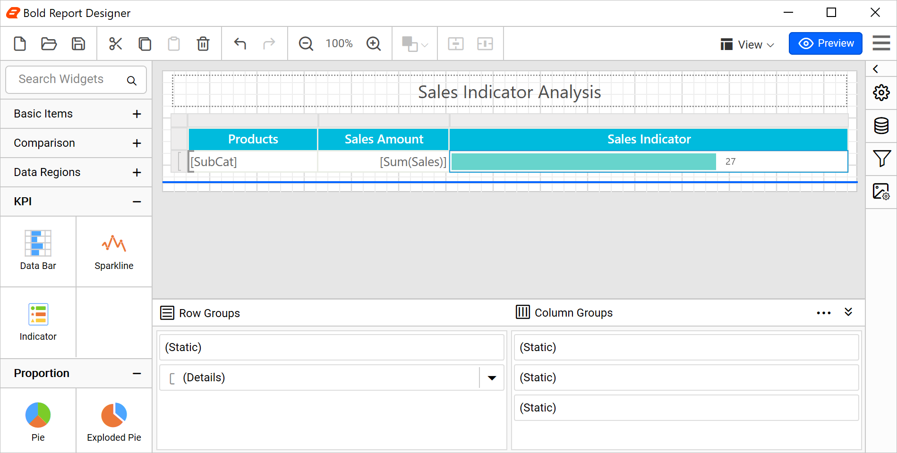Expand the Comparison widget category
Image resolution: width=897 pixels, height=453 pixels.
click(x=76, y=143)
